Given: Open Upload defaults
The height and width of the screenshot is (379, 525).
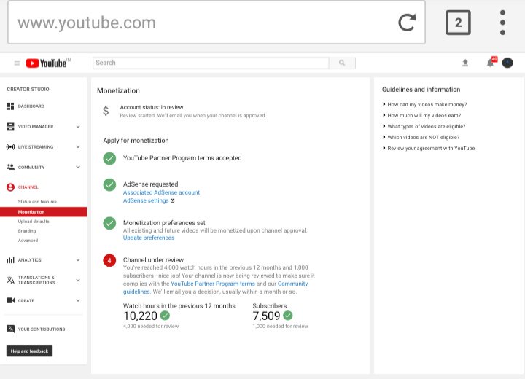Looking at the screenshot, I should (x=34, y=222).
